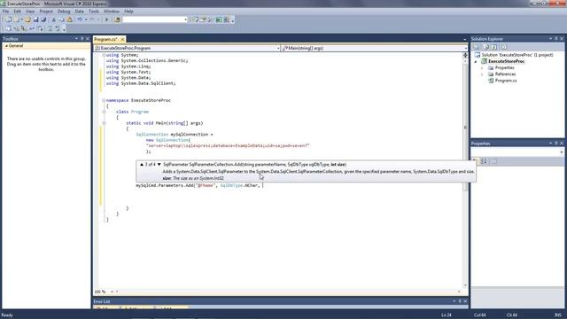The height and width of the screenshot is (319, 567).
Task: Show previous overload with tooltip up arrow
Action: [x=142, y=164]
